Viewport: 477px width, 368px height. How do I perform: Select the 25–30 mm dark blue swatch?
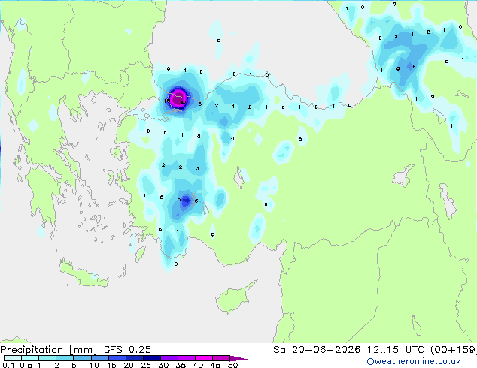pyautogui.click(x=151, y=358)
